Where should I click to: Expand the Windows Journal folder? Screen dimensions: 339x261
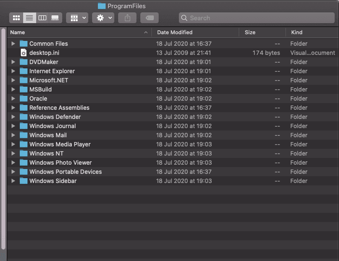click(x=13, y=126)
